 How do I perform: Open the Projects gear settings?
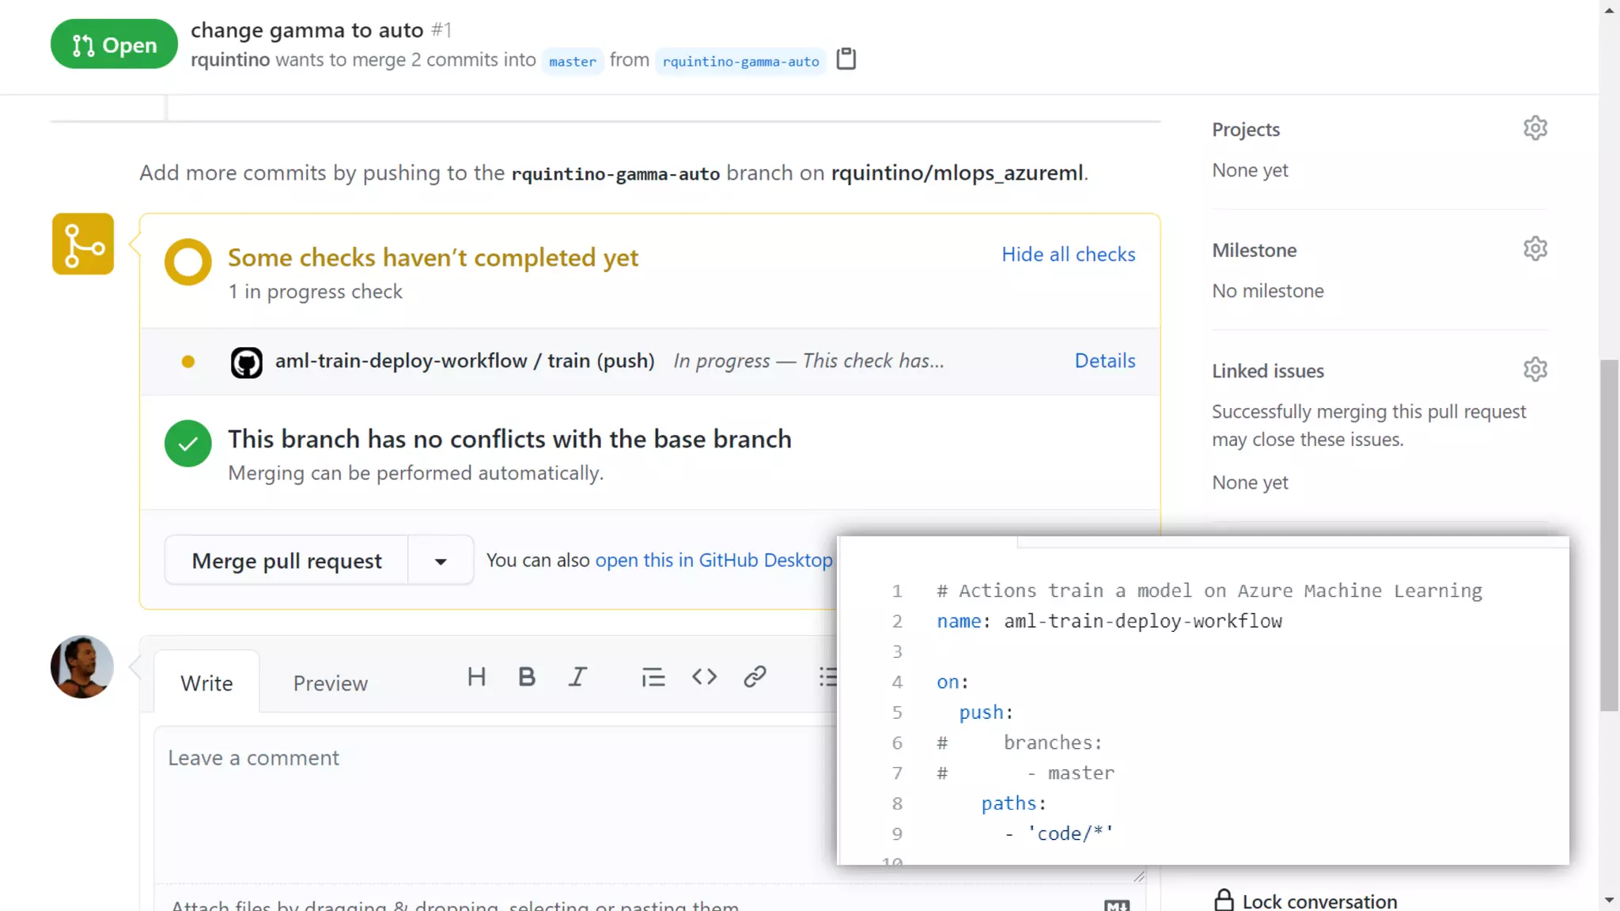pyautogui.click(x=1535, y=128)
